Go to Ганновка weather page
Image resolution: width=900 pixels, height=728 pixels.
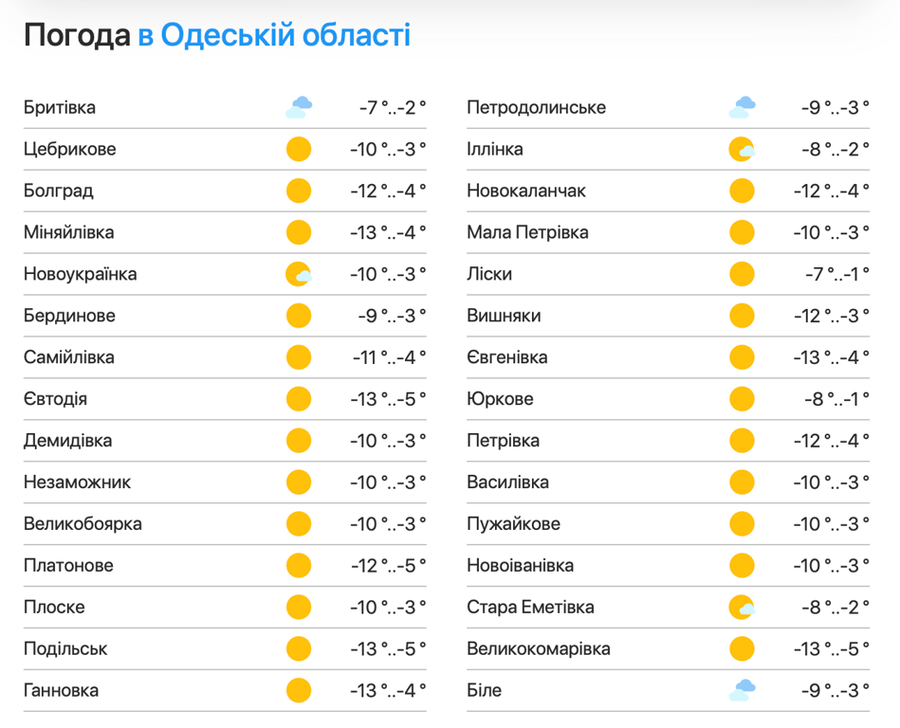(x=61, y=690)
